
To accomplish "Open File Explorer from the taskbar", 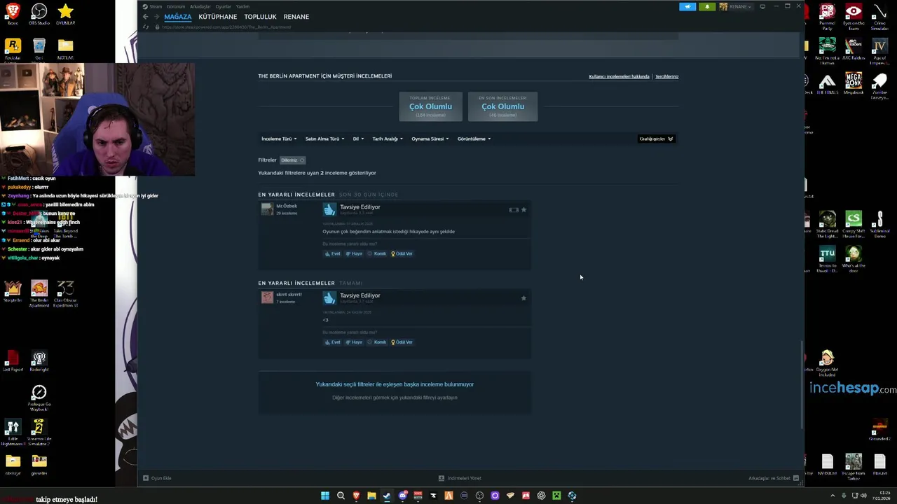I will (x=371, y=496).
